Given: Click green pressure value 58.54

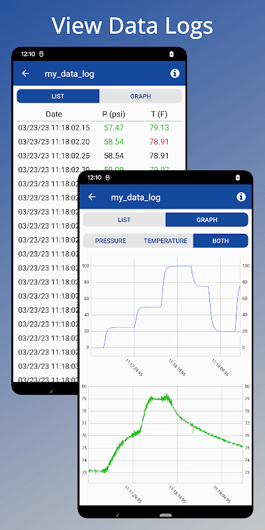Looking at the screenshot, I should pyautogui.click(x=114, y=142).
